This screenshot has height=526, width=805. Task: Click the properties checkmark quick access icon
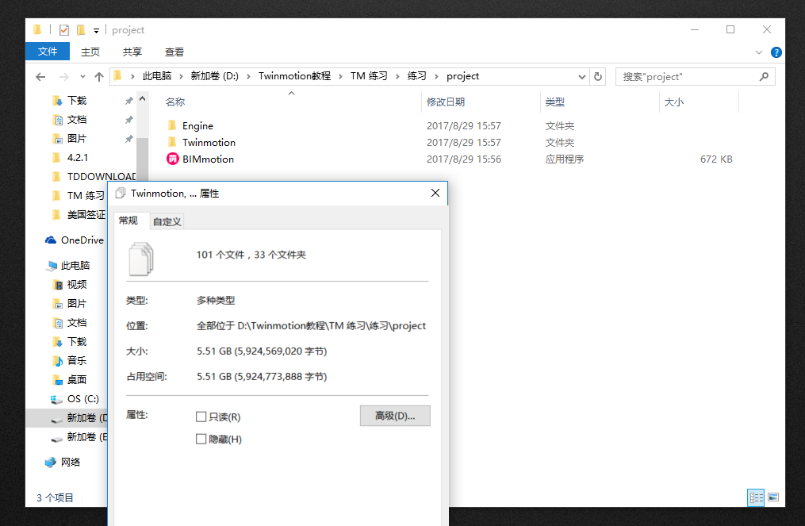coord(64,30)
